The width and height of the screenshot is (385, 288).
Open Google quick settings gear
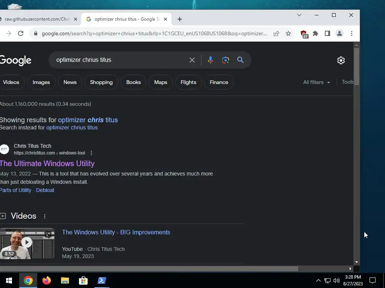click(x=341, y=60)
